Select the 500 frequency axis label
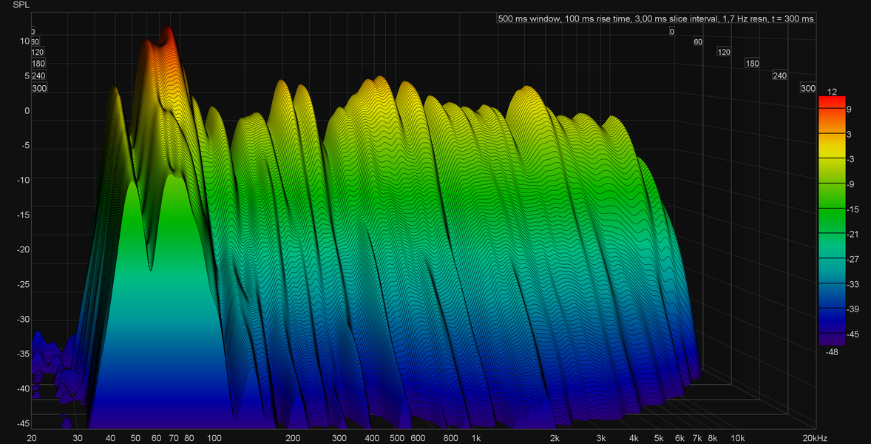 [x=396, y=438]
